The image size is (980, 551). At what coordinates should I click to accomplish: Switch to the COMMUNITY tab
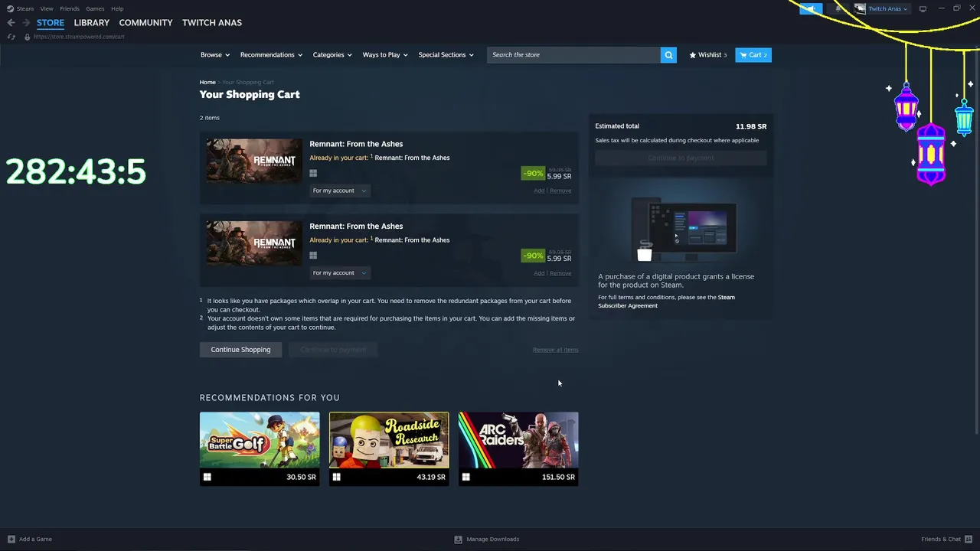(145, 23)
